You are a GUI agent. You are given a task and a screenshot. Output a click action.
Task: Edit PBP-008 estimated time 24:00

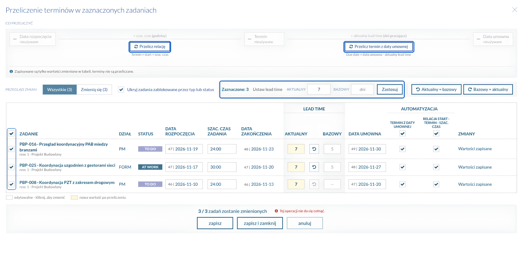click(x=222, y=184)
